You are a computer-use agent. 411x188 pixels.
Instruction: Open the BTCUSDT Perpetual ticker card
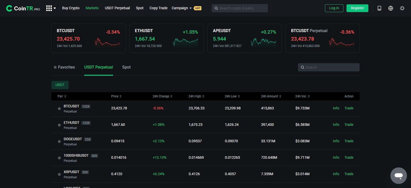click(x=323, y=38)
